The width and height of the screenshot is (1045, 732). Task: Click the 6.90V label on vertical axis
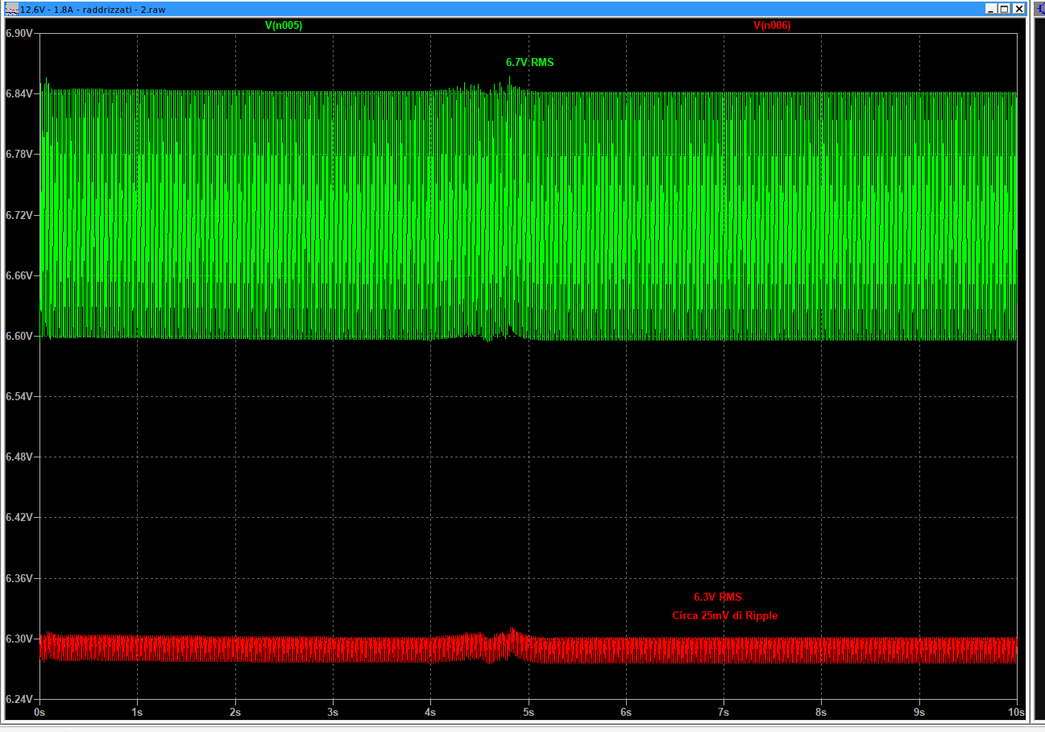19,34
